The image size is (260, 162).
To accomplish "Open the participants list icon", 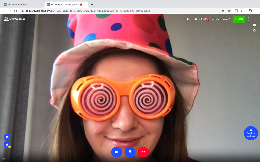I will 7,144.
